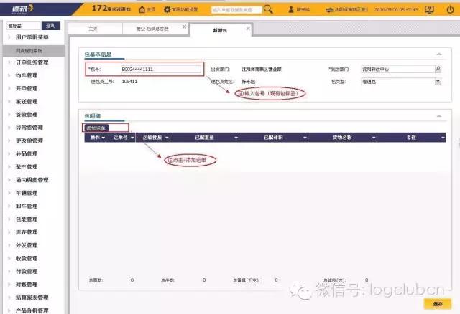Expand 场内调度管理 menu

32,180
